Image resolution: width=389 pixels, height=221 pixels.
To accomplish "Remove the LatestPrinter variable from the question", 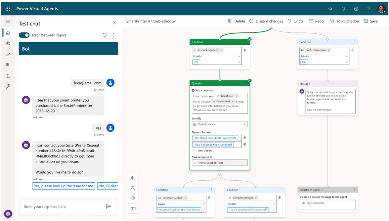I will point(237,96).
